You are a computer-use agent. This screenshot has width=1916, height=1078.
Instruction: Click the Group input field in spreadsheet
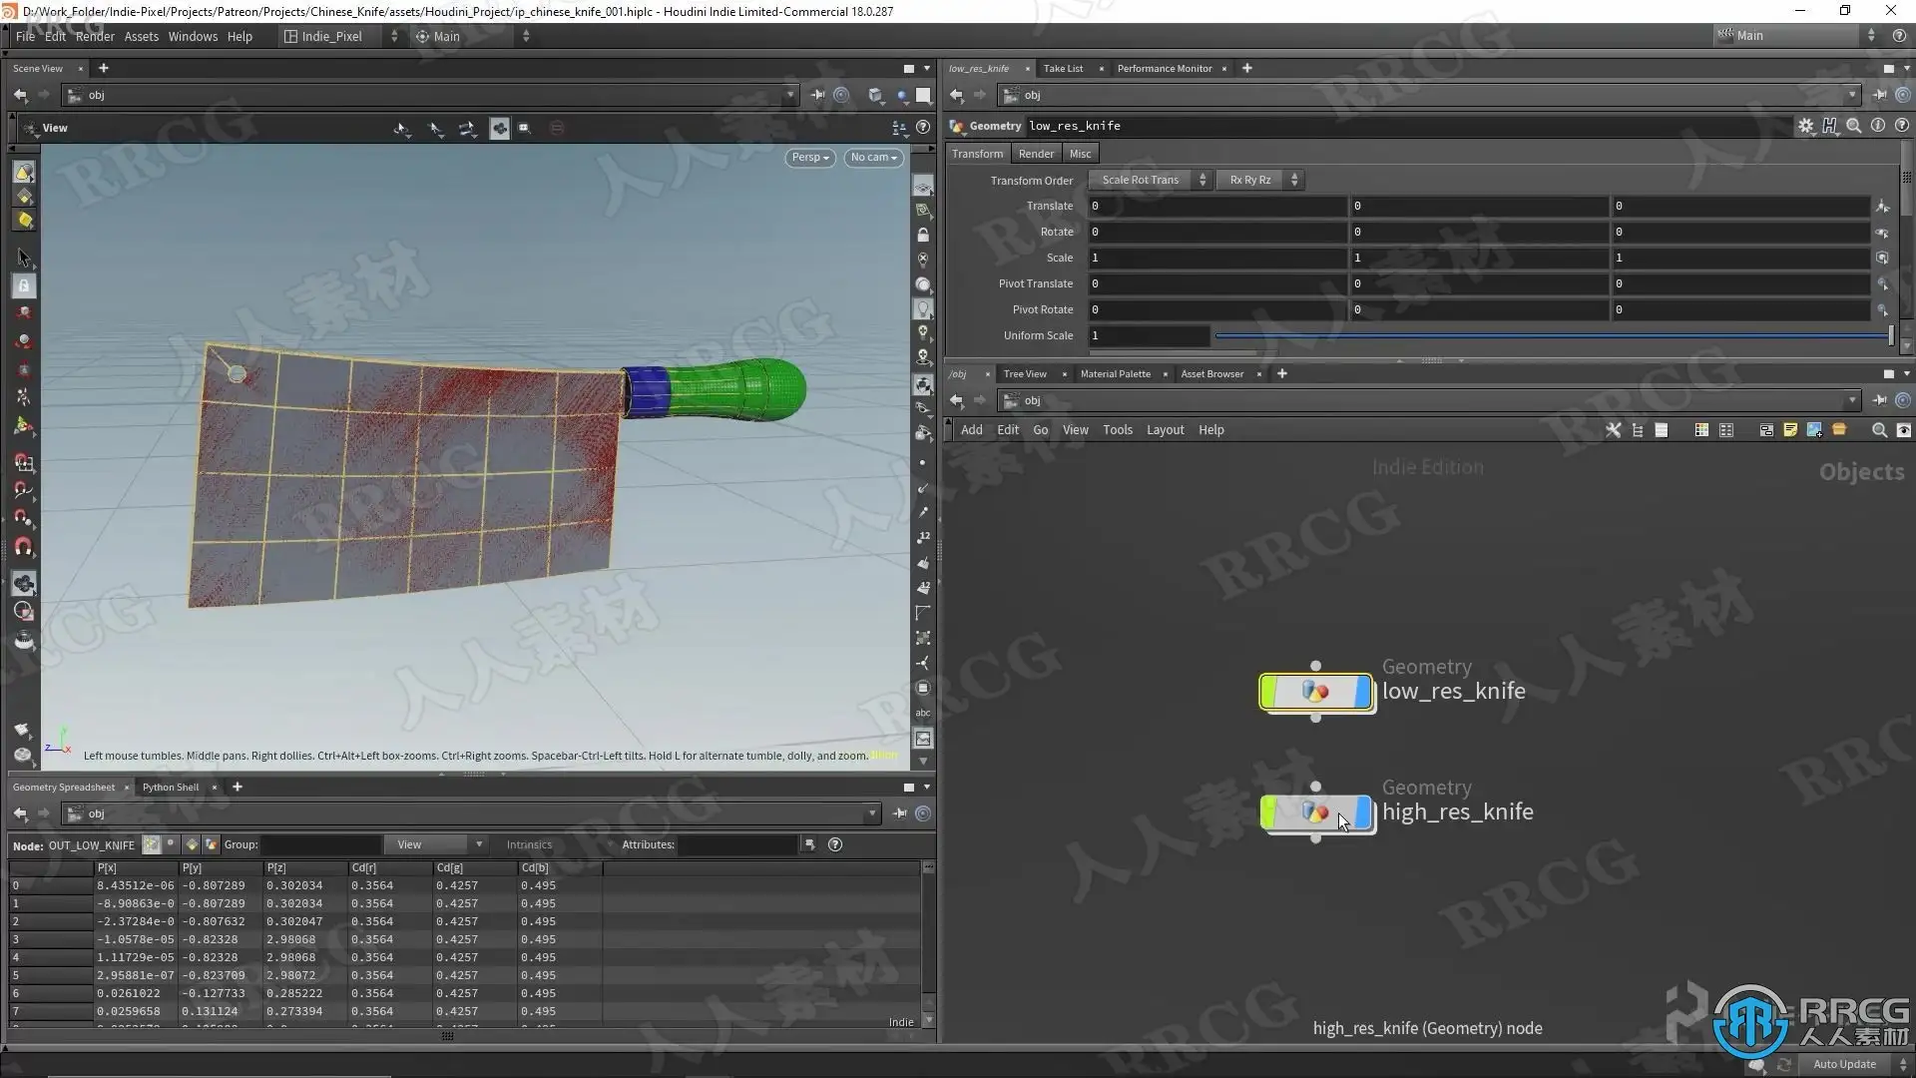point(321,845)
